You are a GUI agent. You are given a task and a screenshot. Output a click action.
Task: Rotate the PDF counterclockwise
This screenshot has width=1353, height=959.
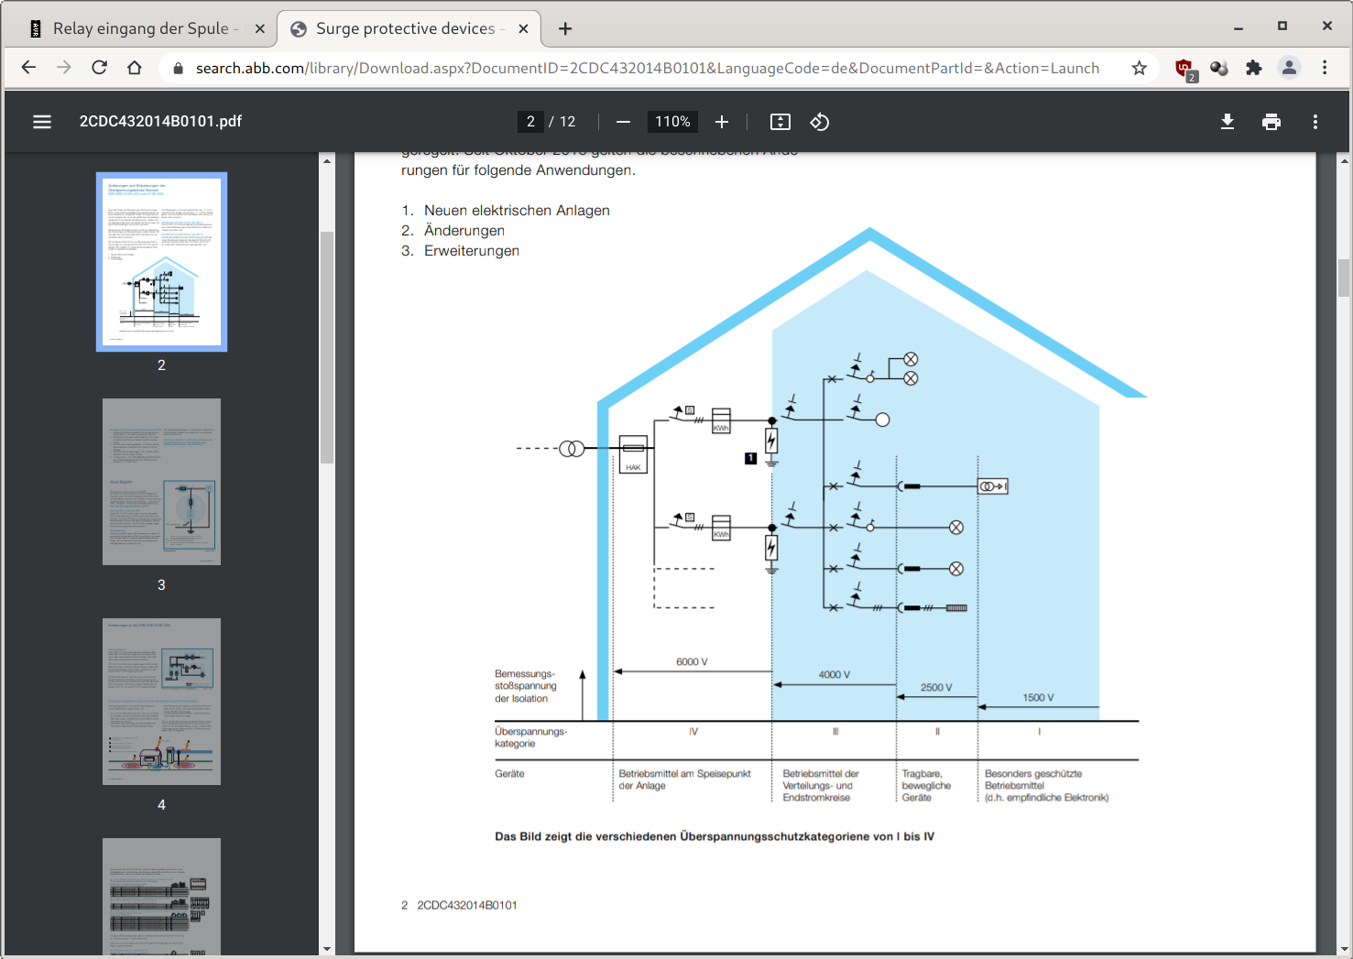click(x=820, y=122)
